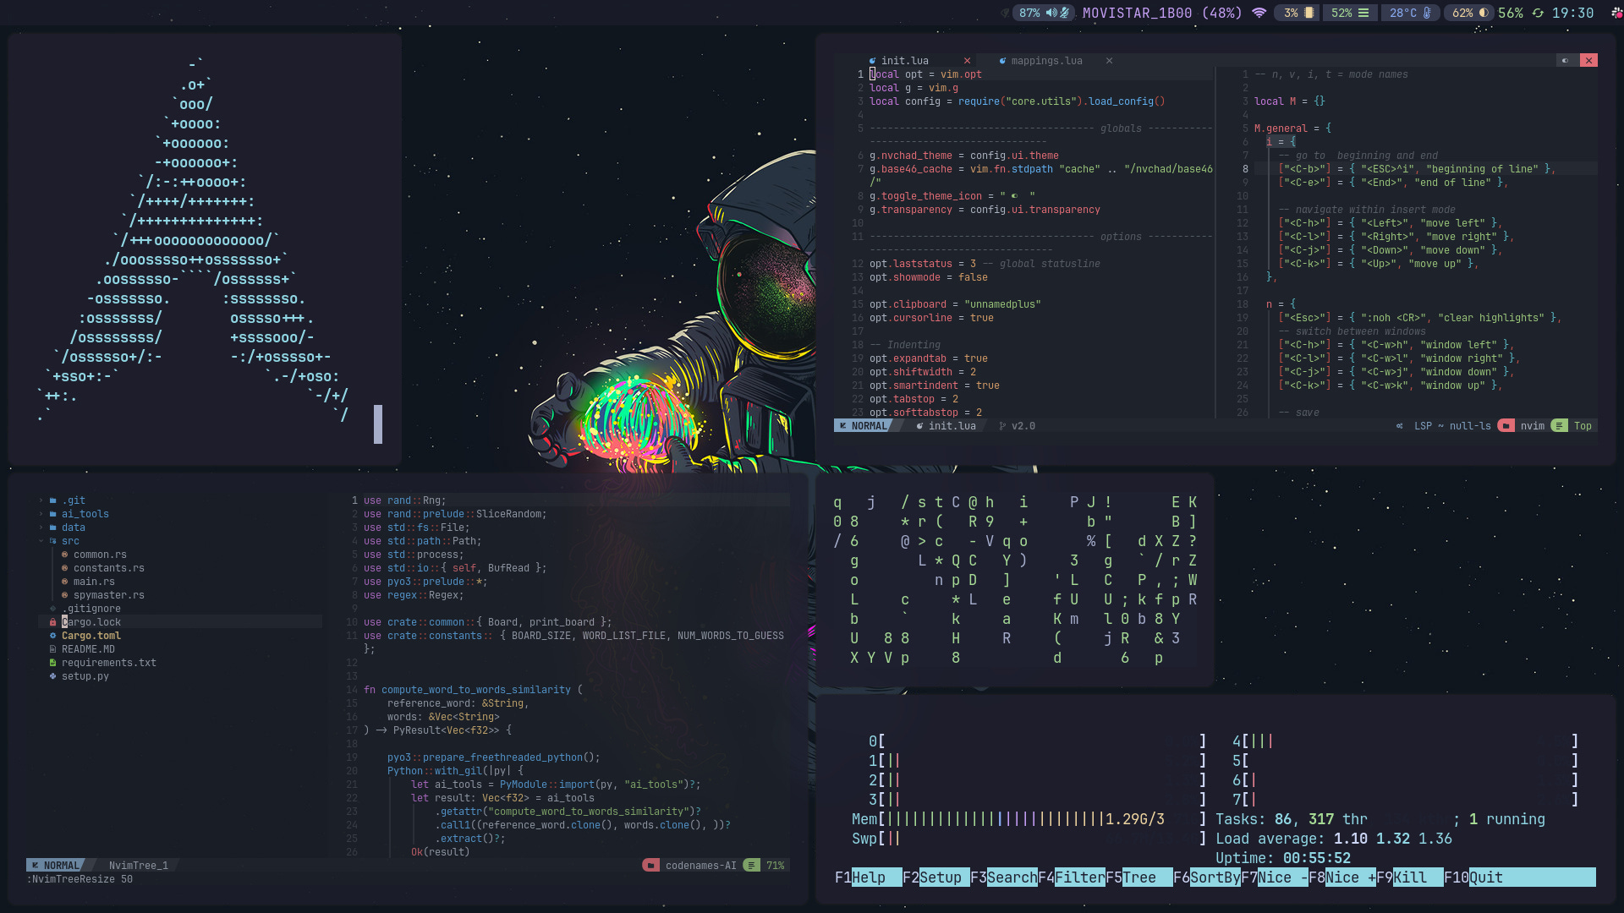Image resolution: width=1624 pixels, height=913 pixels.
Task: Click the data folder icon
Action: pos(53,528)
